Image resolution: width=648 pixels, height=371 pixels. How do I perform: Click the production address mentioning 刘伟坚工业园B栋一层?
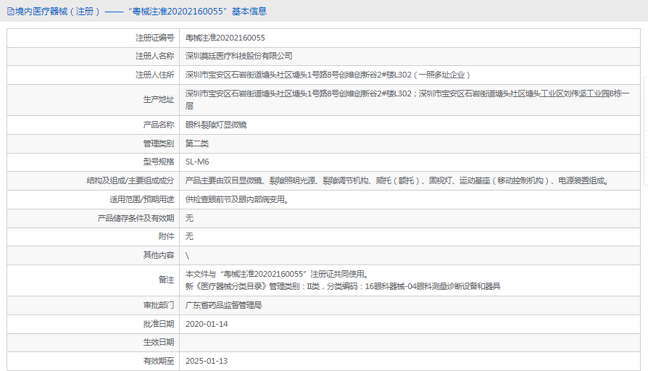click(407, 99)
